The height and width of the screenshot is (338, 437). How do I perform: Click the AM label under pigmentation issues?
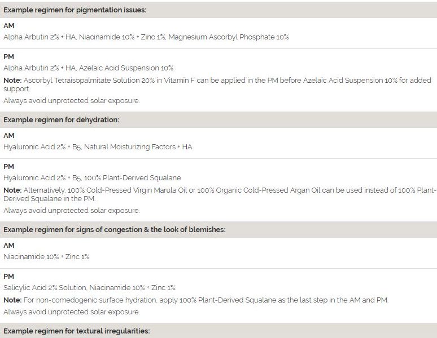point(9,26)
